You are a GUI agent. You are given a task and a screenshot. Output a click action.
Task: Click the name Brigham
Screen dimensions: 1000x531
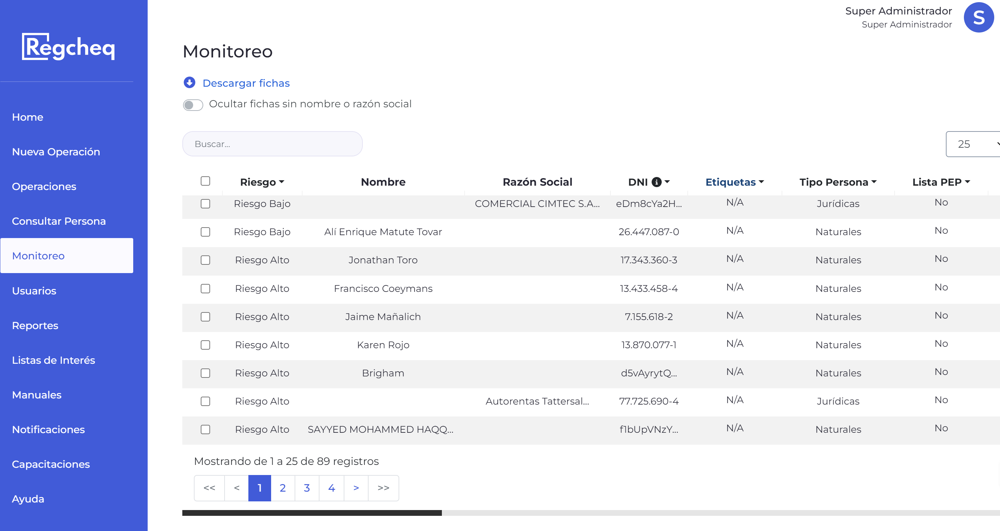383,373
